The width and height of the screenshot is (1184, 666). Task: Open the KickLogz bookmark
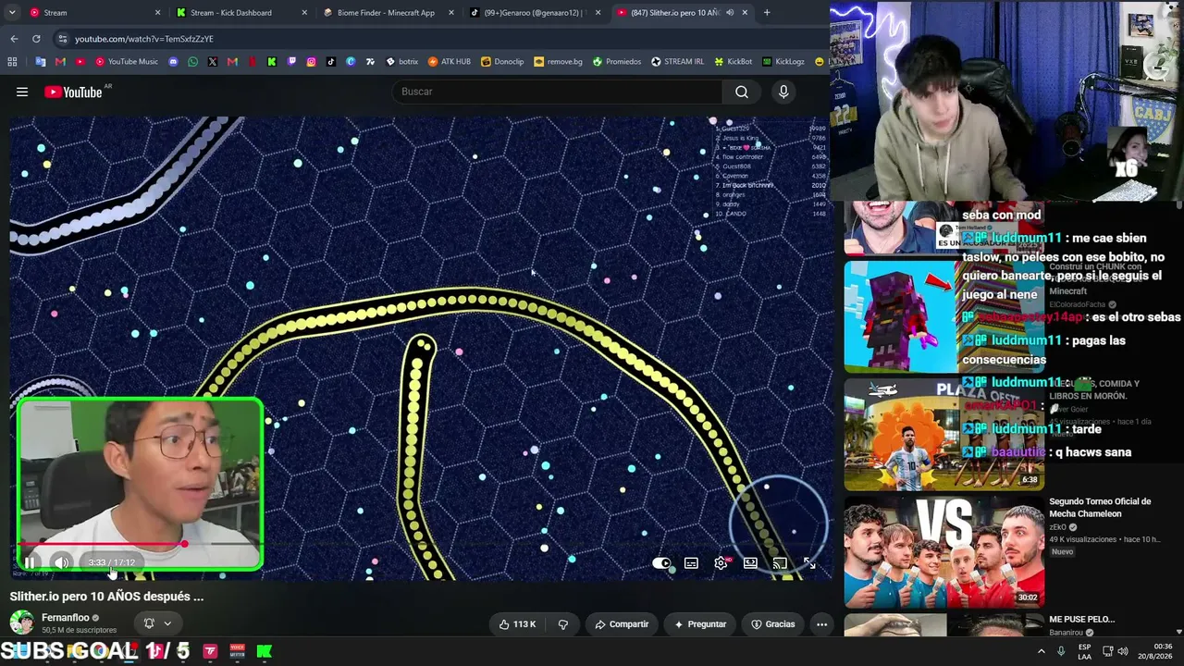pos(783,62)
